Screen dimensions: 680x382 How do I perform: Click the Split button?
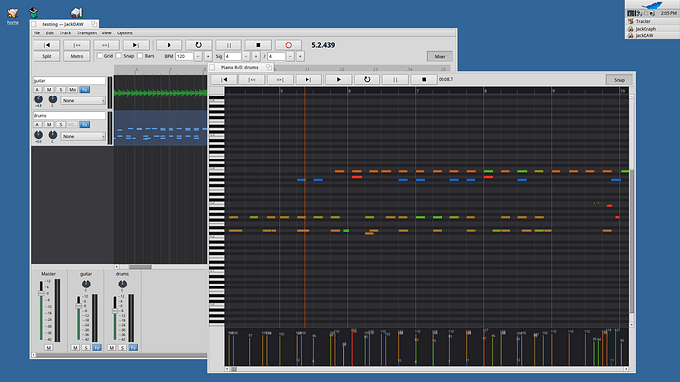47,56
